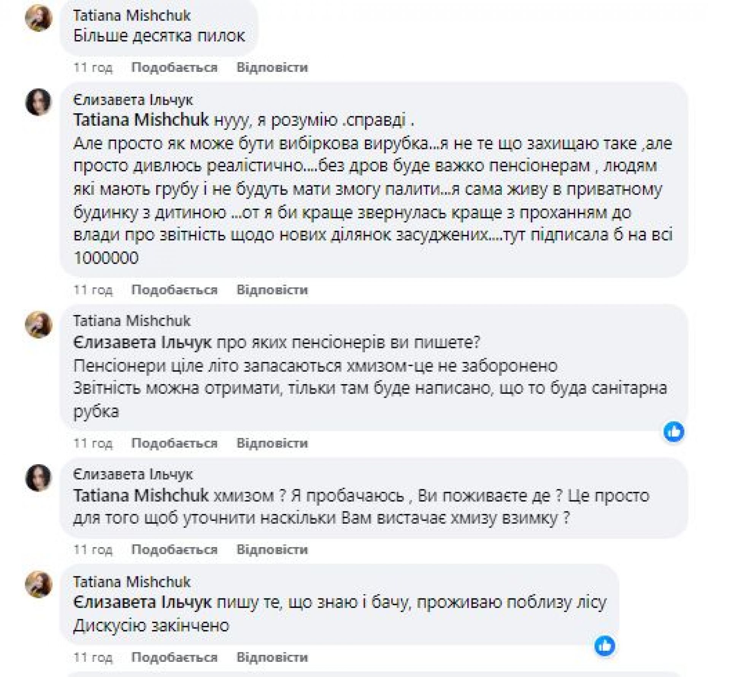
Task: Open the author name Tatiana Mishchuk above 'Більше десятка пилок'
Action: point(132,16)
